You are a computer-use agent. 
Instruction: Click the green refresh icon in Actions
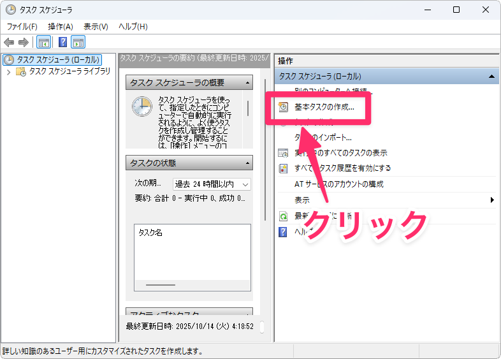[284, 216]
